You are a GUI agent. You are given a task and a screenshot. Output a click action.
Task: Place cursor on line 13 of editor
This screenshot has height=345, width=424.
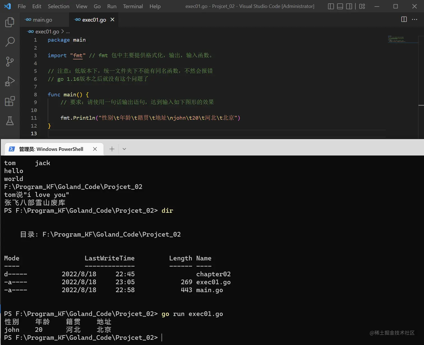[x=216, y=133]
